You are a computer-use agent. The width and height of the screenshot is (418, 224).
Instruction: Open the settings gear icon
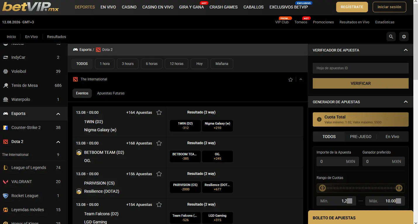click(404, 37)
